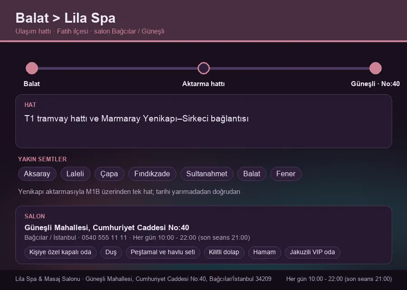
Task: Click the Kişiye özel kapalı oda tag
Action: tap(60, 252)
